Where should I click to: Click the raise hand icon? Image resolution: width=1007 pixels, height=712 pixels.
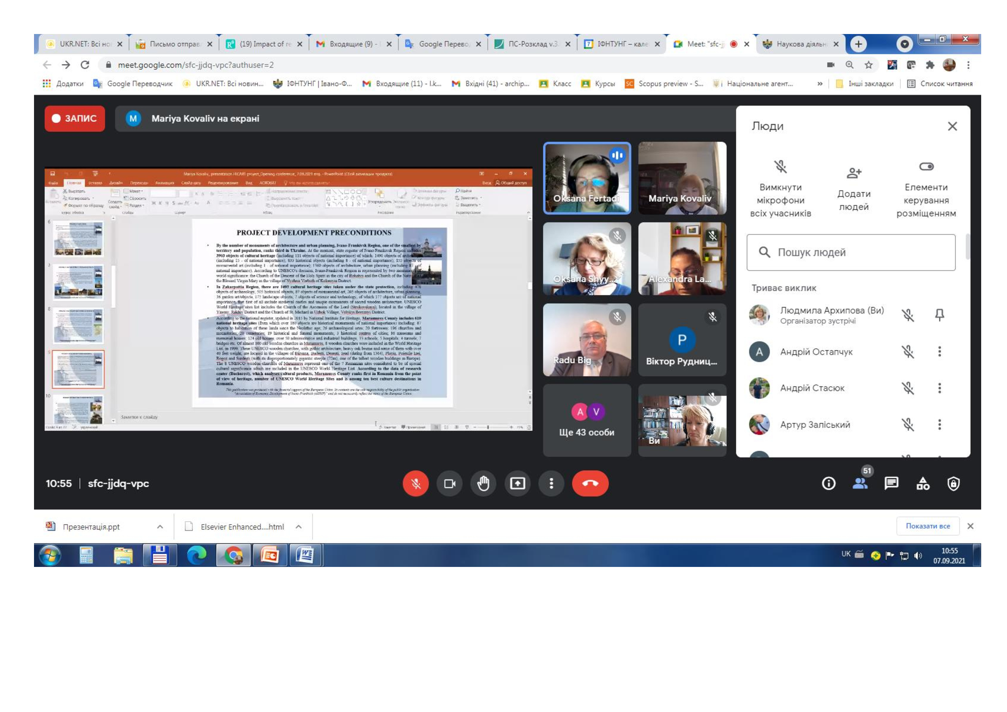click(x=483, y=483)
